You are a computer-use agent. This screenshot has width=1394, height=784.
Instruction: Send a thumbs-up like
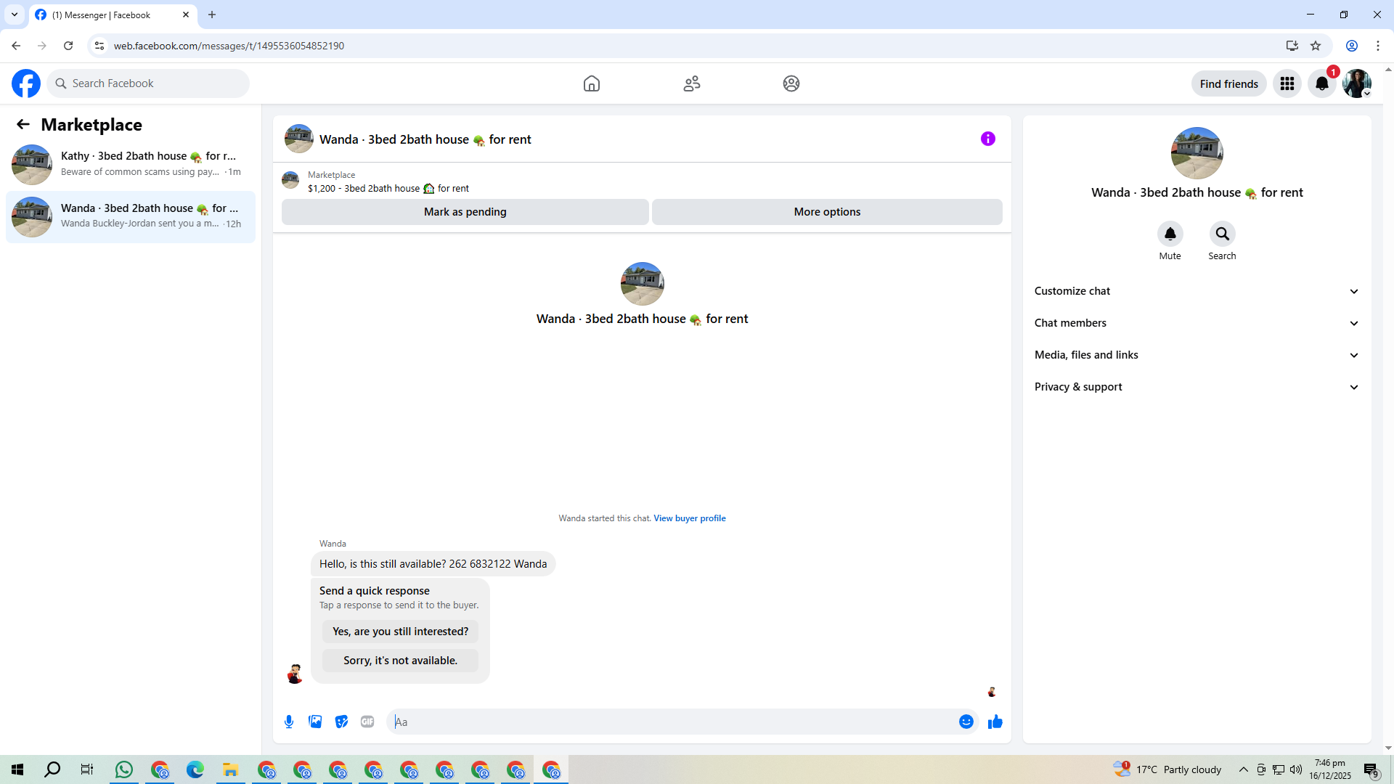(x=995, y=722)
